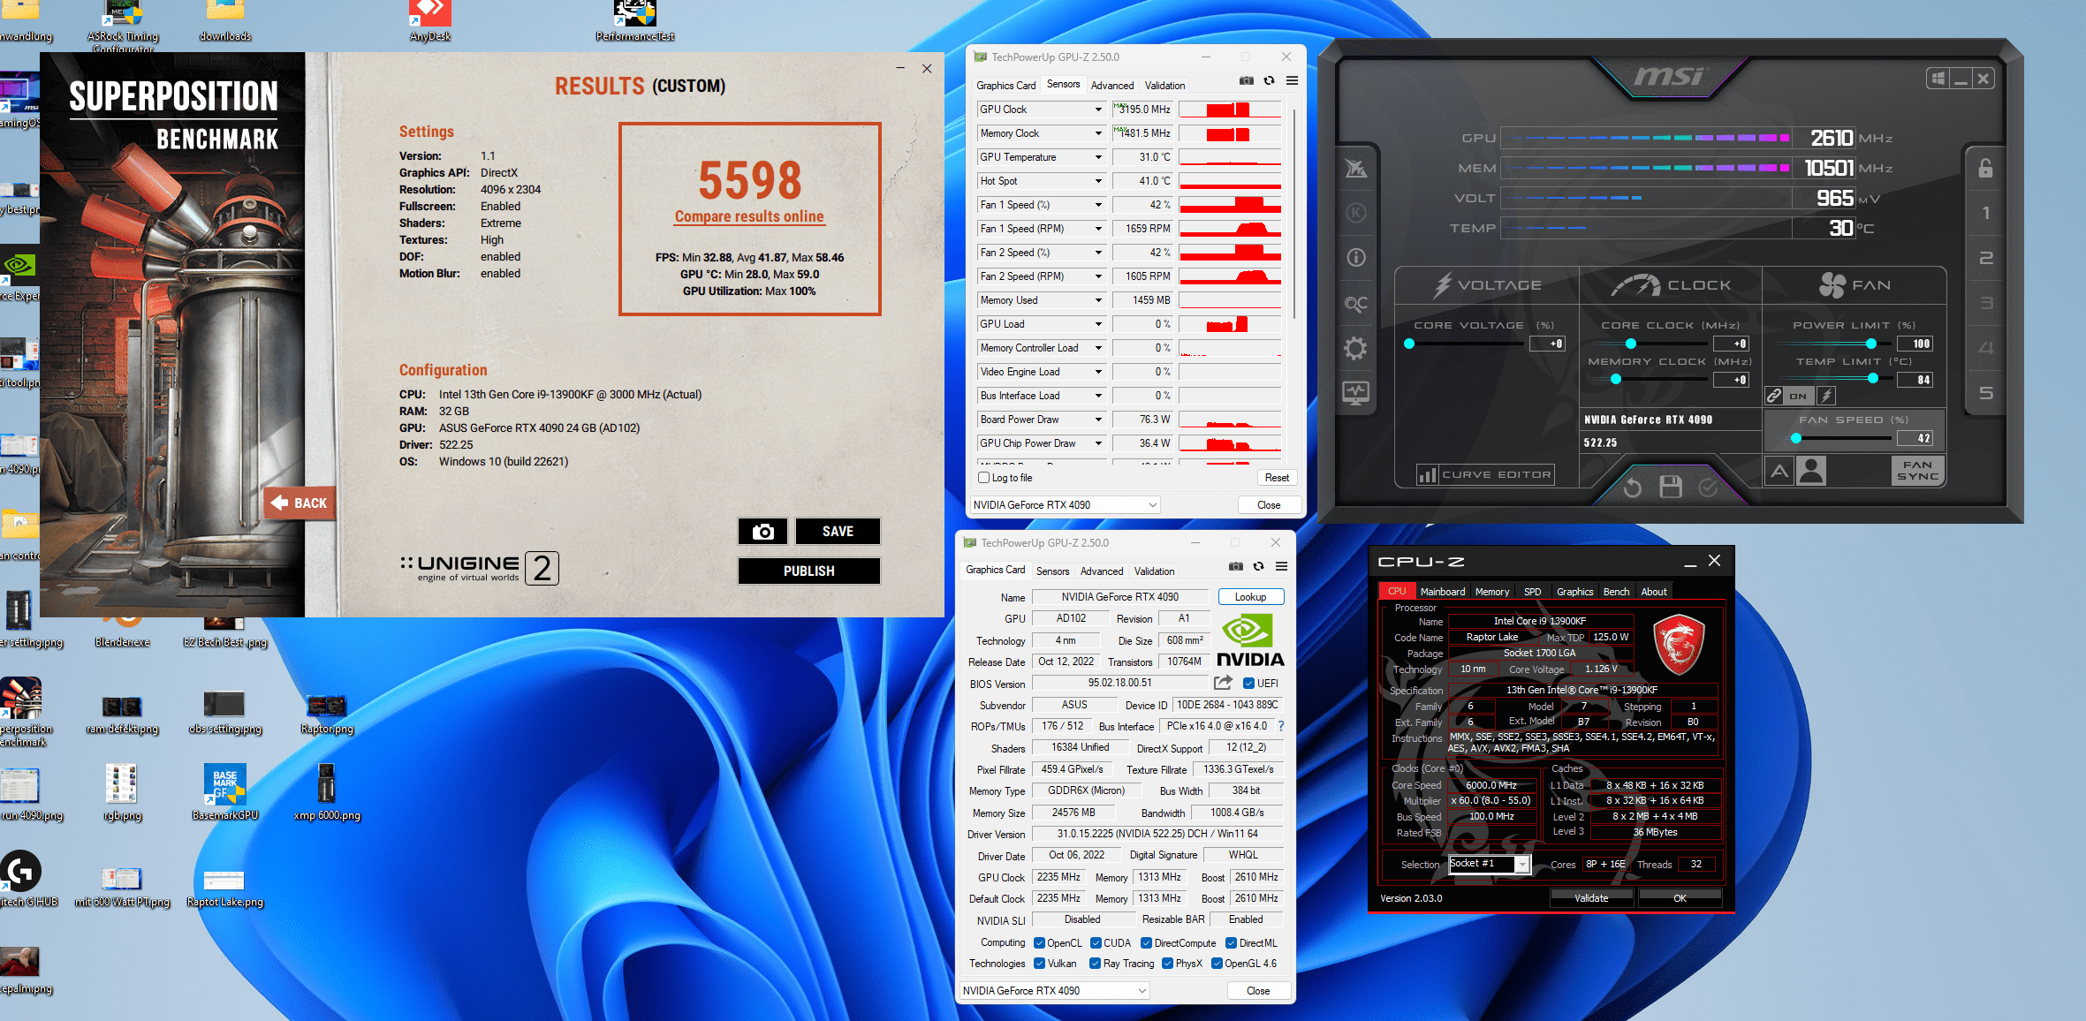The image size is (2086, 1021).
Task: Switch to Validation tab in GPU-Z Sensors window
Action: coord(1164,86)
